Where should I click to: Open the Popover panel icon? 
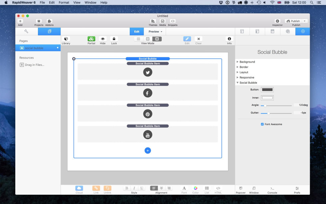(241, 188)
